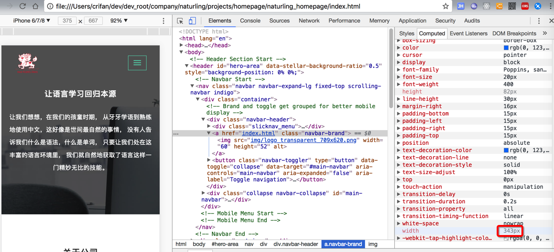The width and height of the screenshot is (554, 252).
Task: Open device toolbar more options menu
Action: point(164,21)
